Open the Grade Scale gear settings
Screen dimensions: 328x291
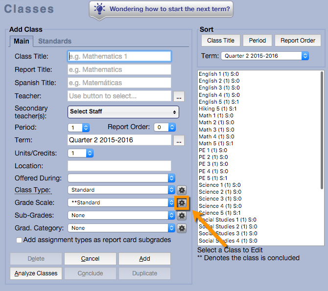click(x=182, y=202)
